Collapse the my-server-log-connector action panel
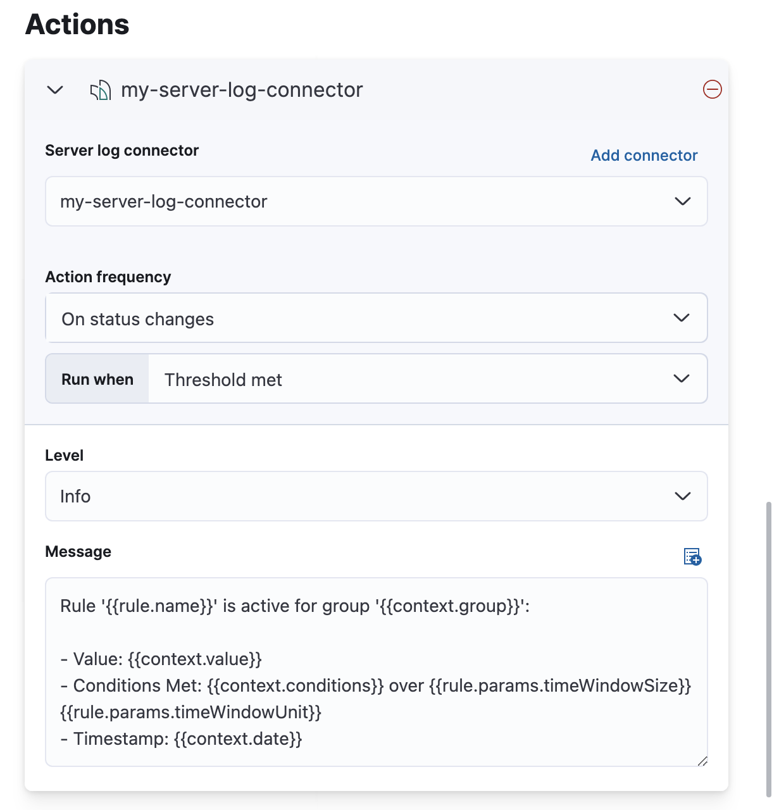 click(x=55, y=90)
